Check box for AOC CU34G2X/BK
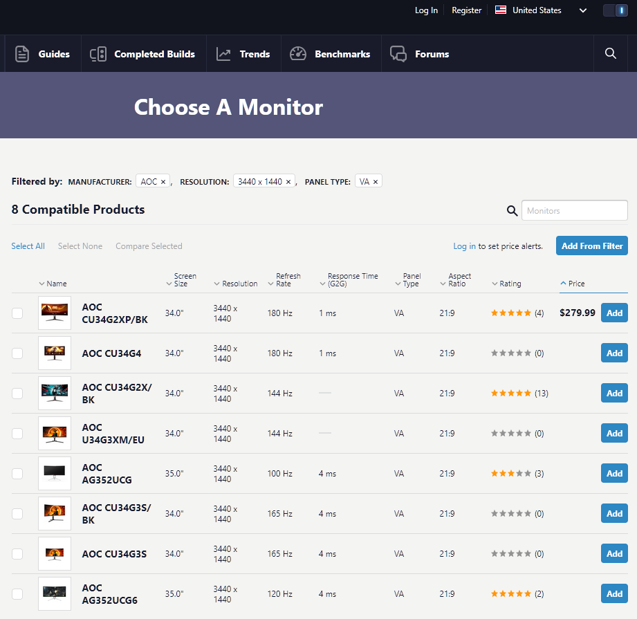The height and width of the screenshot is (619, 637). point(17,394)
